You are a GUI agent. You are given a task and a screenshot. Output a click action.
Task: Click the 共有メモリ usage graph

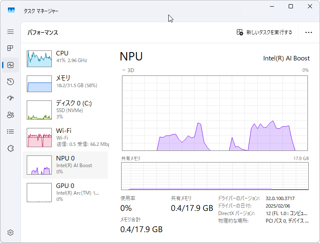215,176
